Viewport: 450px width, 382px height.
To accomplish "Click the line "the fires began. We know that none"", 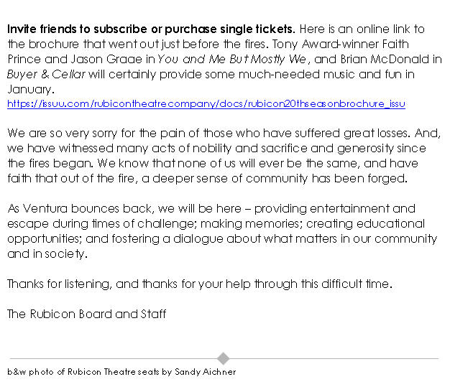I will click(x=108, y=163).
